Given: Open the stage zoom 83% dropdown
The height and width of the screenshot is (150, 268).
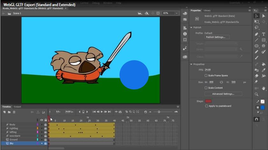Looking at the screenshot, I should coord(177,13).
